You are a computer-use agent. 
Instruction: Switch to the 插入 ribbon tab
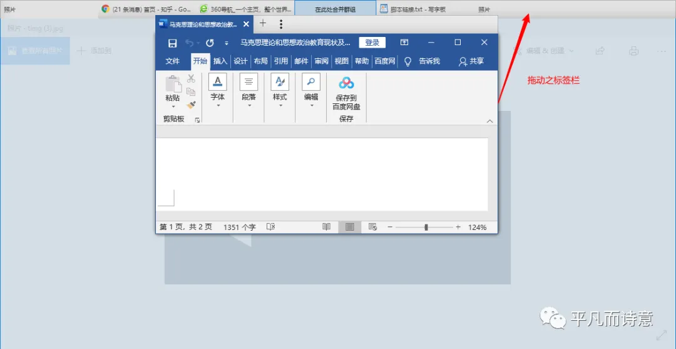220,61
